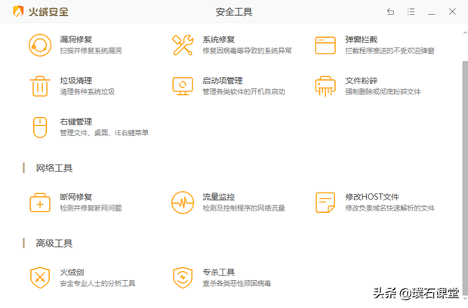Click the description 管理各类软件的开机自启动
This screenshot has height=308, width=468.
(244, 92)
